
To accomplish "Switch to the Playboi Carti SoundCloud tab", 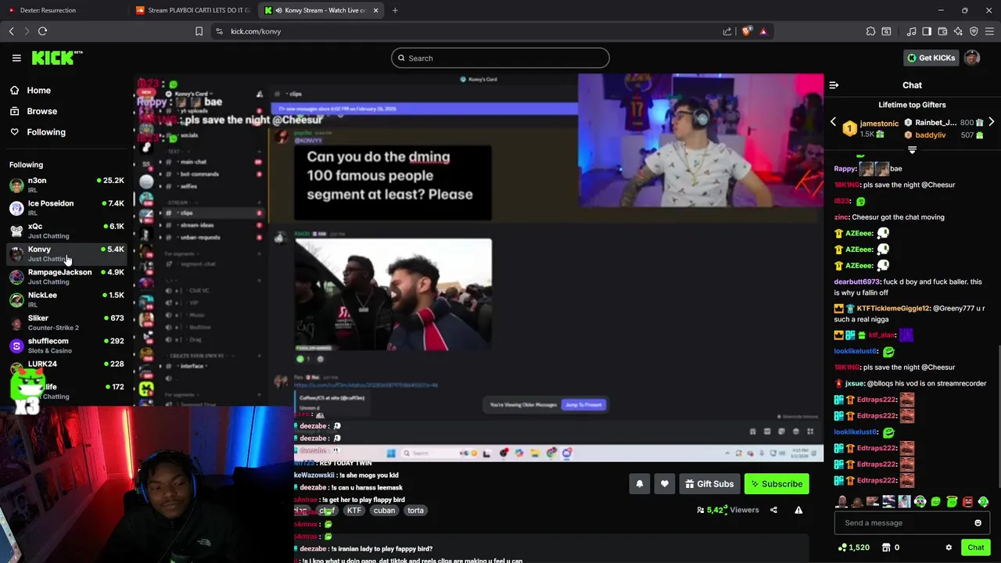I will click(x=192, y=10).
